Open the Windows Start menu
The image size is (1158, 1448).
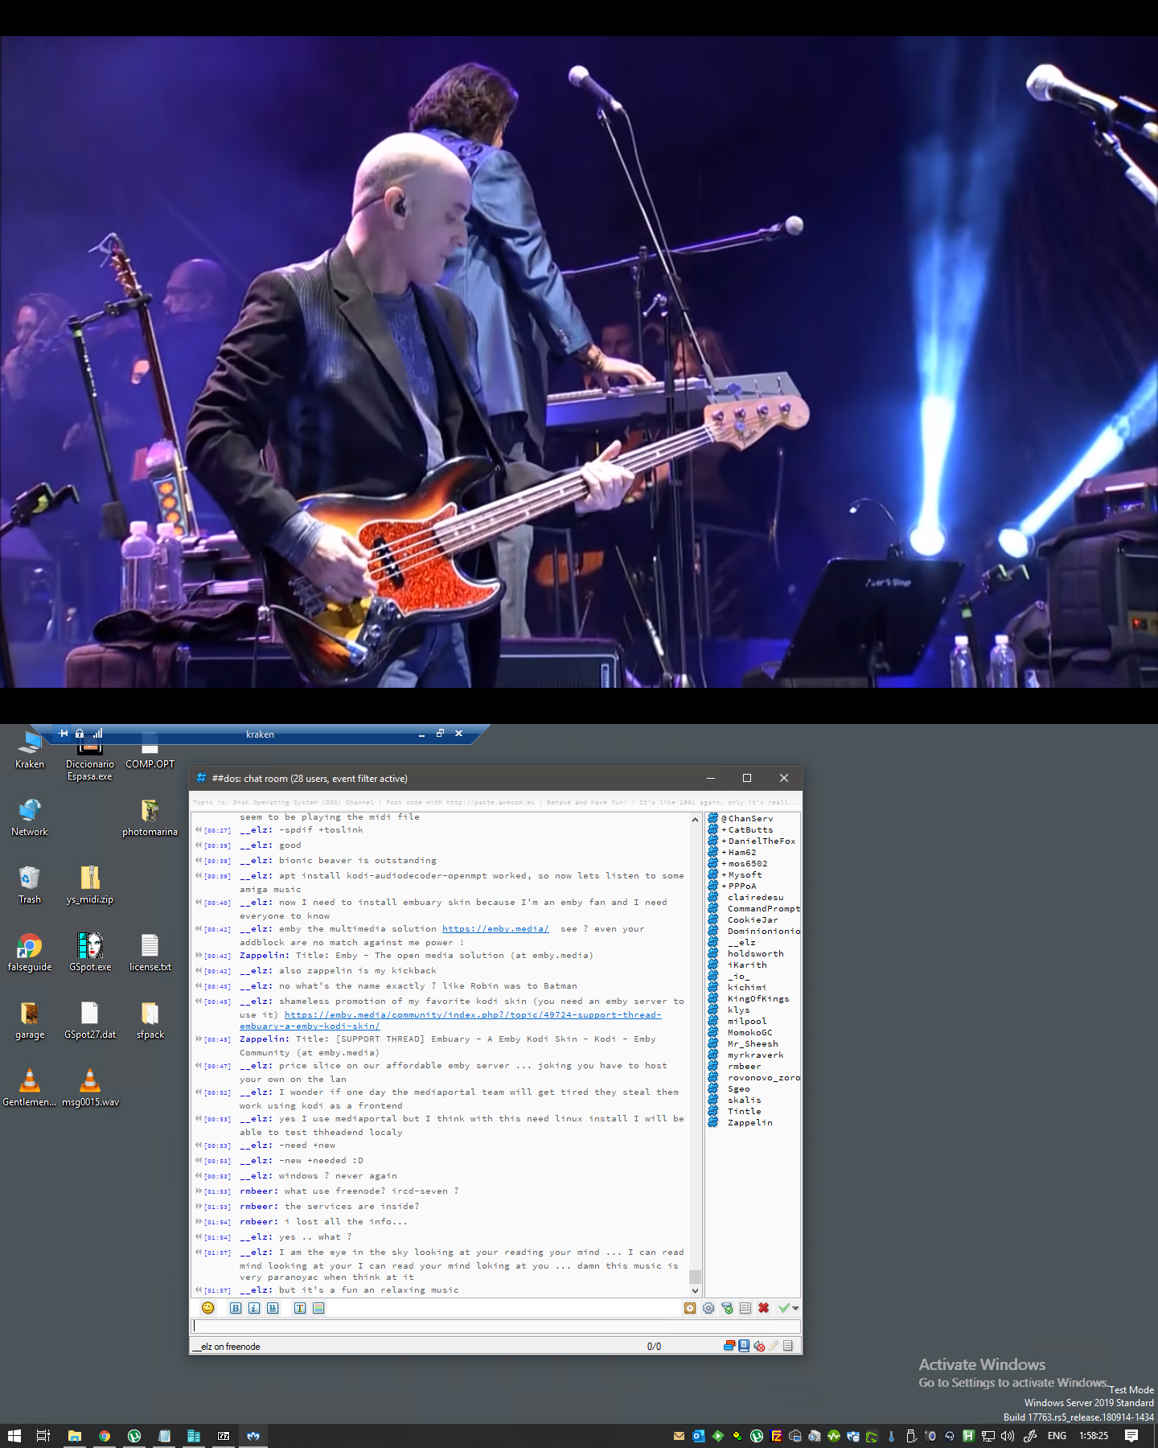pyautogui.click(x=14, y=1436)
